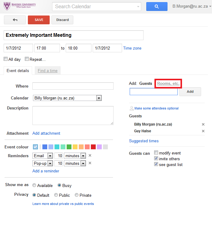Click the red SAVE button
Screen dimensions: 212x225
[39, 20]
